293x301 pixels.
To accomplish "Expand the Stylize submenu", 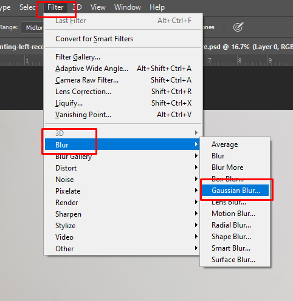I will tap(122, 226).
